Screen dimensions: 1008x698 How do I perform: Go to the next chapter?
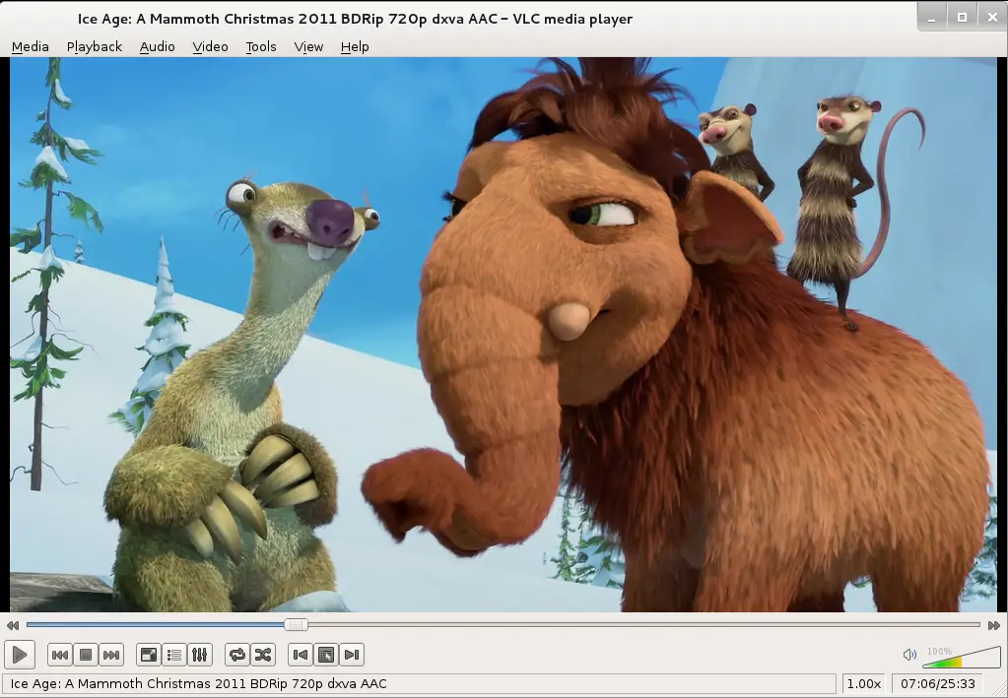coord(351,655)
